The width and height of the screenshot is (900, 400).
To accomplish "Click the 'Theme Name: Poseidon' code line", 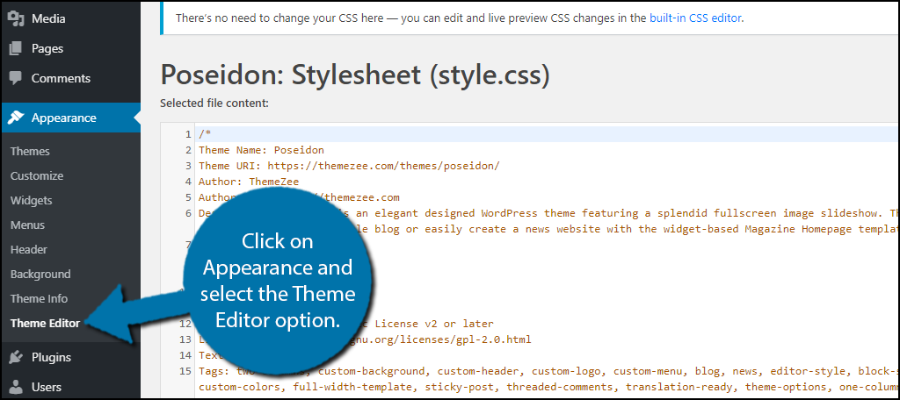I will click(261, 150).
